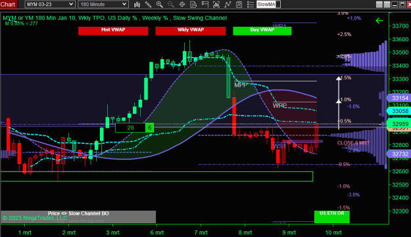Click the Price <> Slow Channel BO button
This screenshot has height=237, width=411.
click(x=78, y=217)
